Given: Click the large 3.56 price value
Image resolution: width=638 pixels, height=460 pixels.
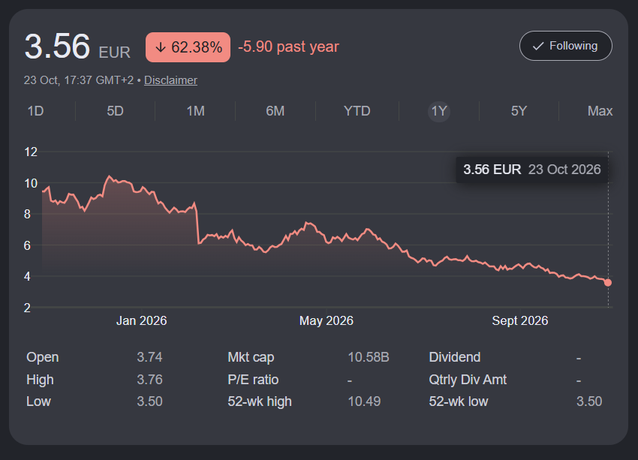Looking at the screenshot, I should click(x=57, y=46).
